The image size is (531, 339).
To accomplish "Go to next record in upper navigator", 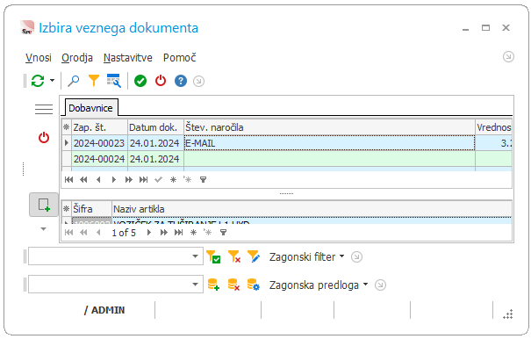I will 114,180.
